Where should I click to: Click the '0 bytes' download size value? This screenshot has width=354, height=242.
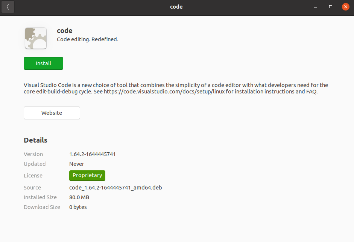click(x=78, y=207)
